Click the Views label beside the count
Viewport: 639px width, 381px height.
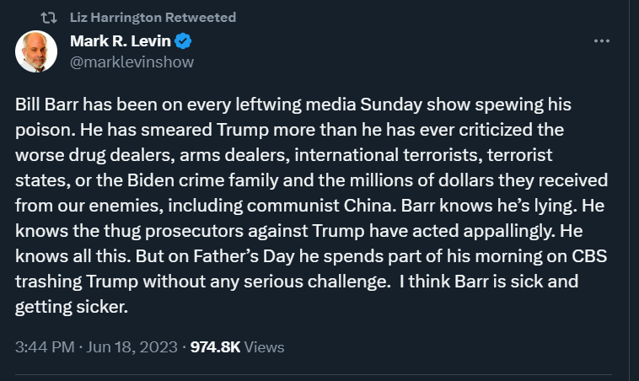click(264, 347)
